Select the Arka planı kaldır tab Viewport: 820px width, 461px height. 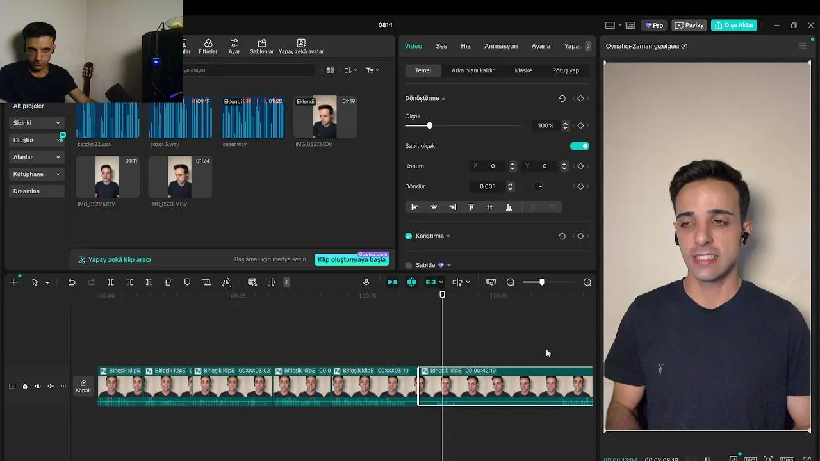coord(473,70)
